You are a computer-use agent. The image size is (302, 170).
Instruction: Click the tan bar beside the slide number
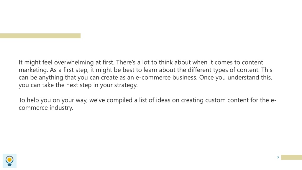[291, 157]
